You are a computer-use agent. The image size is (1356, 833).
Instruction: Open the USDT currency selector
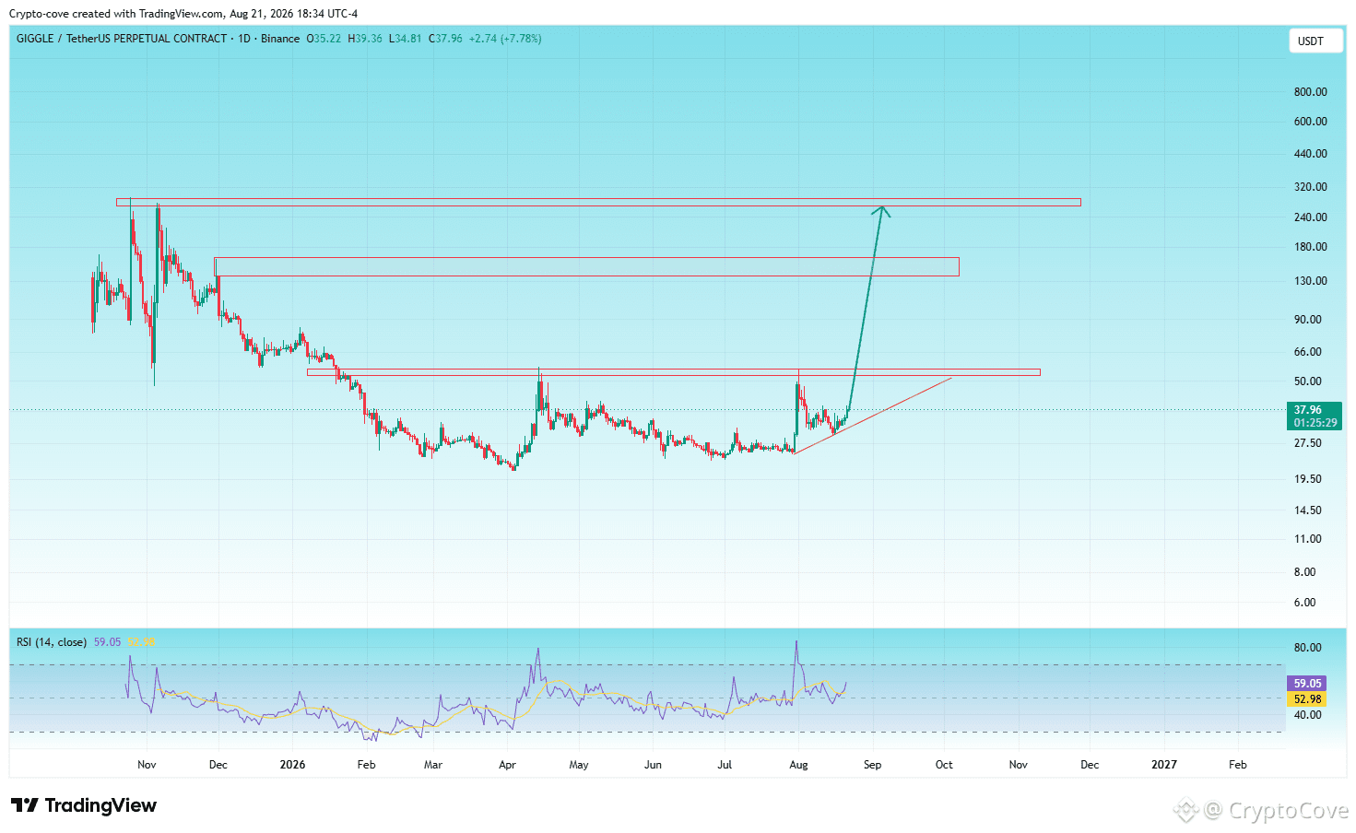point(1315,41)
